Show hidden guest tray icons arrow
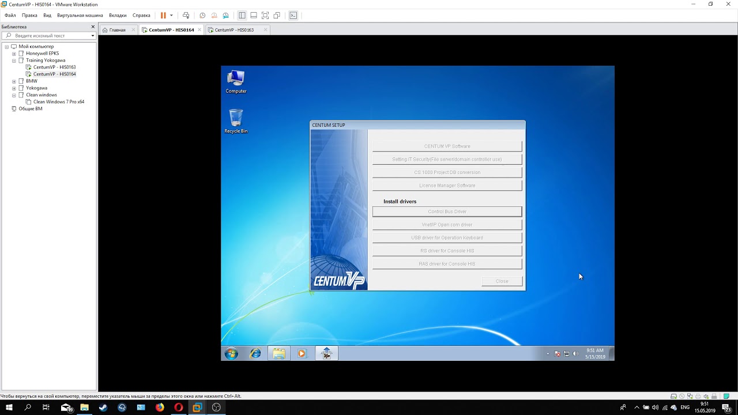 point(548,353)
